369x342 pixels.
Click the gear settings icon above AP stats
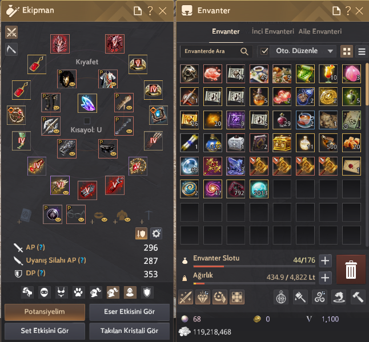156,234
